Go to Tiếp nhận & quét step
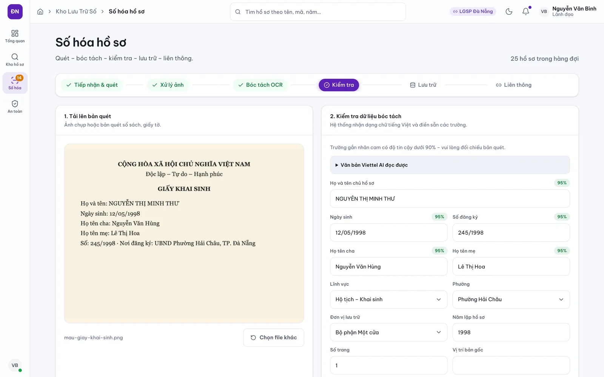Image resolution: width=604 pixels, height=377 pixels. [92, 85]
